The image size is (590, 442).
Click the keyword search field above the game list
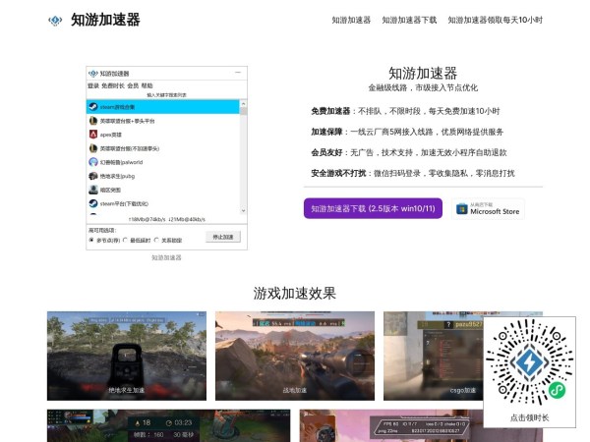coord(167,94)
